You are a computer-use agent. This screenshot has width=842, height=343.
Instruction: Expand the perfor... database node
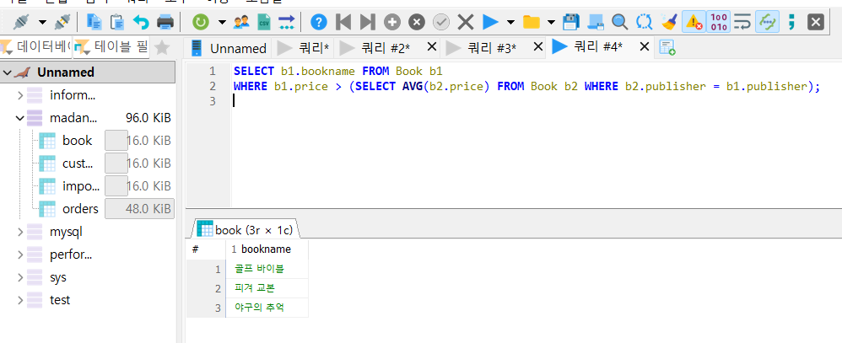pyautogui.click(x=20, y=255)
